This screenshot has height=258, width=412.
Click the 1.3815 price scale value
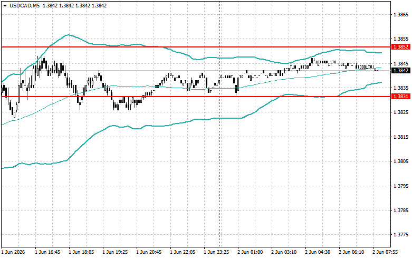(x=401, y=137)
